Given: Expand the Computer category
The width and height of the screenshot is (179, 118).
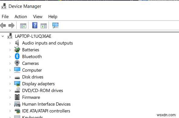Looking at the screenshot, I should click(x=10, y=70).
